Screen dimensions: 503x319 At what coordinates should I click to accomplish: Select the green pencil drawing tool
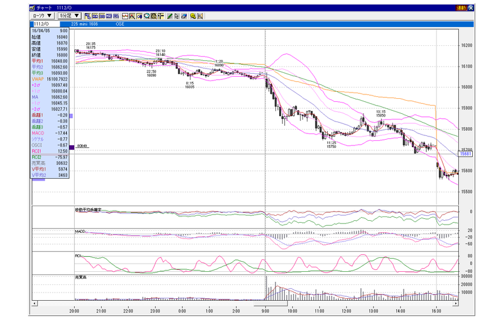coord(170,16)
